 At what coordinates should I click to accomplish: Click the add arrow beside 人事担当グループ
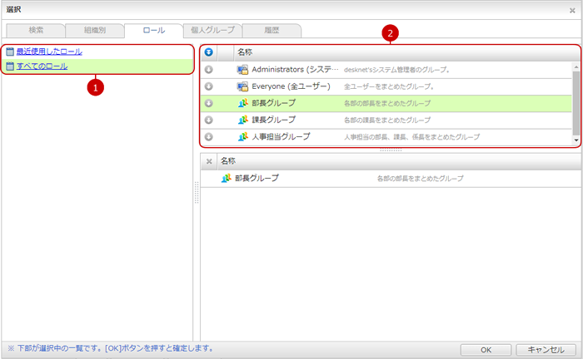click(x=208, y=136)
